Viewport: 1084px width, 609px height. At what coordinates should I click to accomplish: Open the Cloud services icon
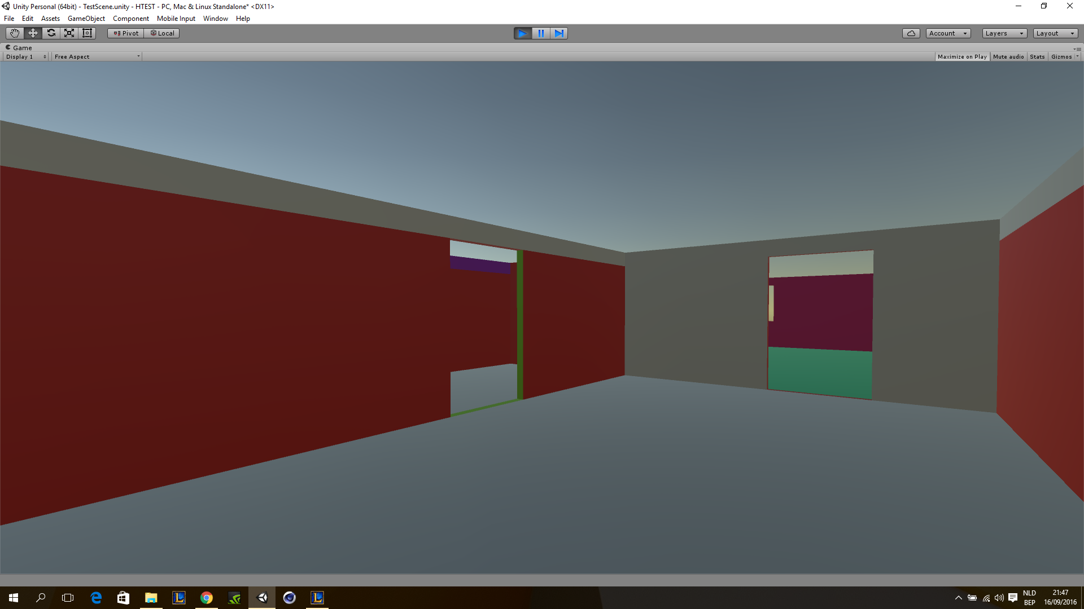(x=911, y=33)
